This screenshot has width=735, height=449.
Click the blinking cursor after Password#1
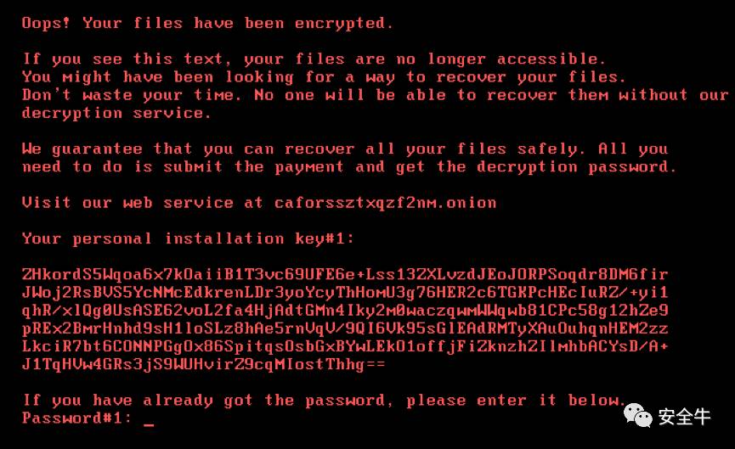click(149, 421)
